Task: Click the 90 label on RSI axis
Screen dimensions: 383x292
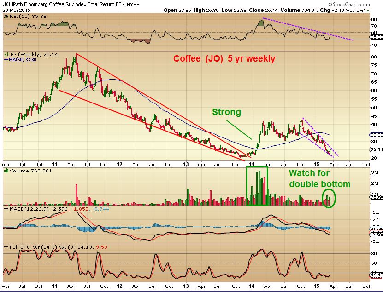Action: 374,20
